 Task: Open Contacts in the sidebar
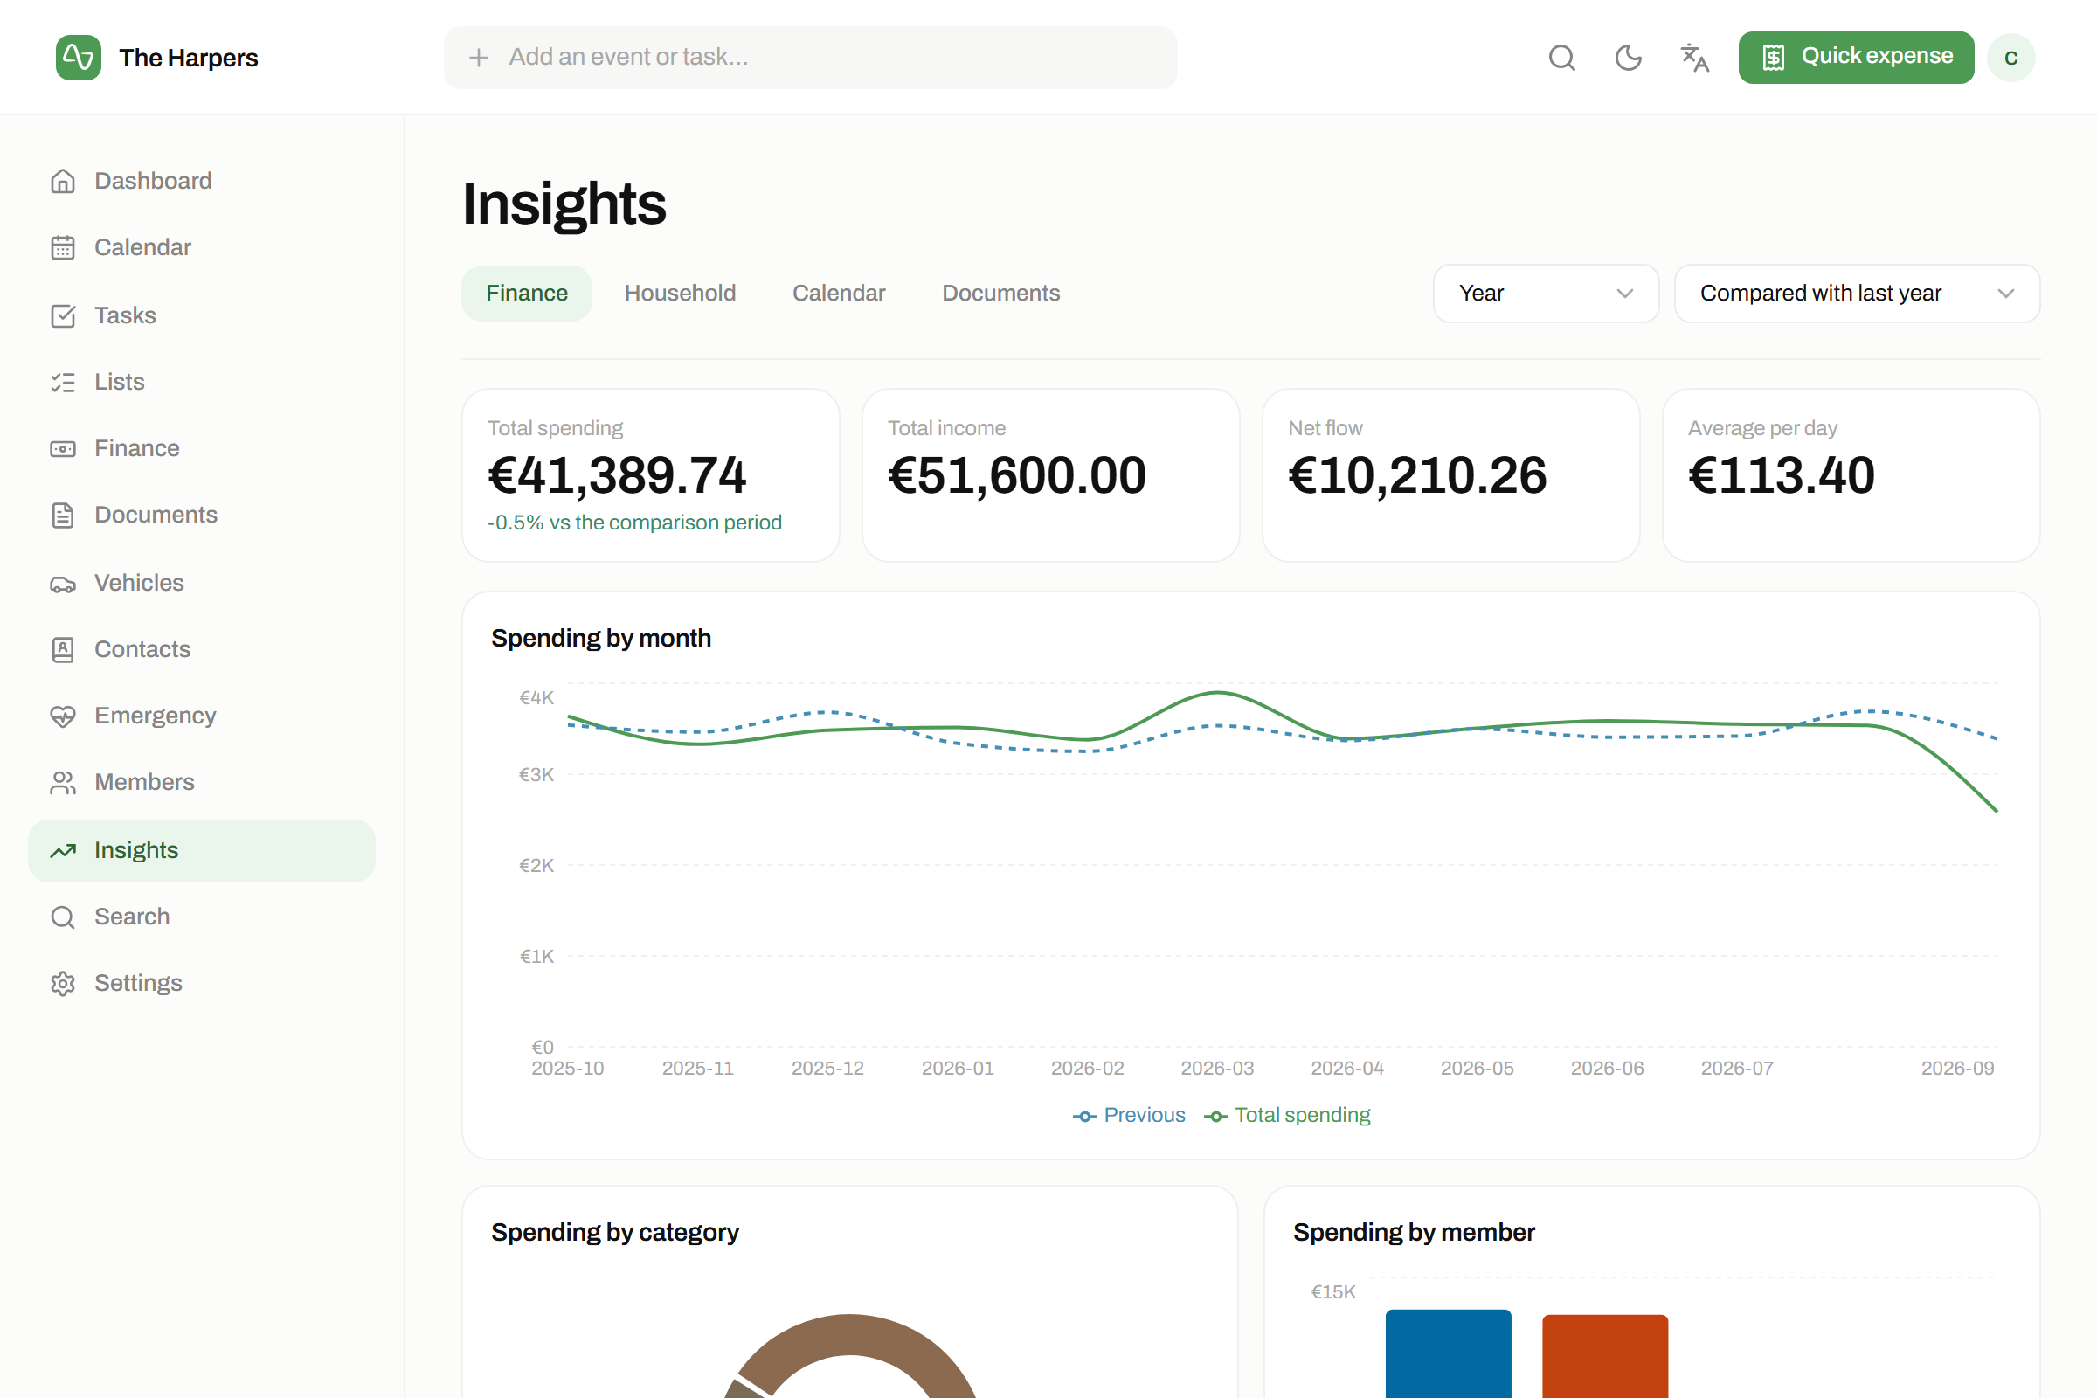[x=202, y=649]
